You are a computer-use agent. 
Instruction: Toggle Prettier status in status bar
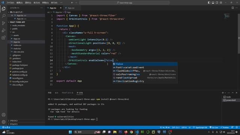225,127
